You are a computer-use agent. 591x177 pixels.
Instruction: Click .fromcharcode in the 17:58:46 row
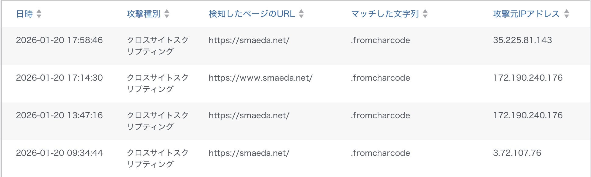[x=380, y=40]
